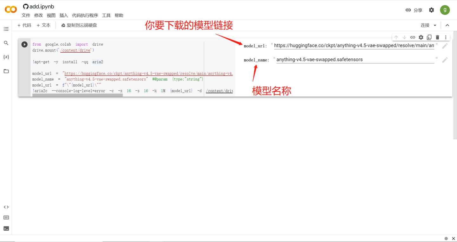Open the 代码执行程序 menu
The image size is (457, 242).
tap(84, 15)
